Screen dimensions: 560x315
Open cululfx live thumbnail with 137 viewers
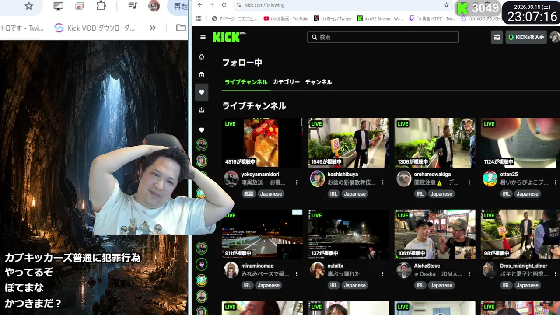pos(348,234)
